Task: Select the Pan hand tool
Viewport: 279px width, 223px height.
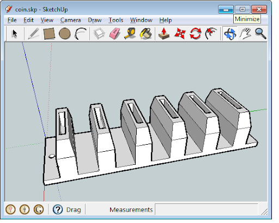Action: tap(245, 34)
